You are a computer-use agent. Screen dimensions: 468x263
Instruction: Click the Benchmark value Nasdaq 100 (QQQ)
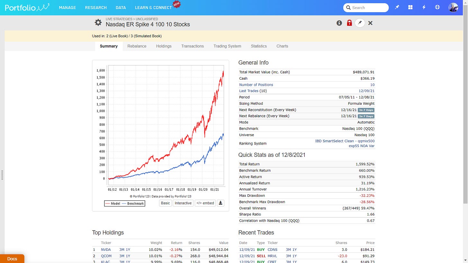[358, 128]
